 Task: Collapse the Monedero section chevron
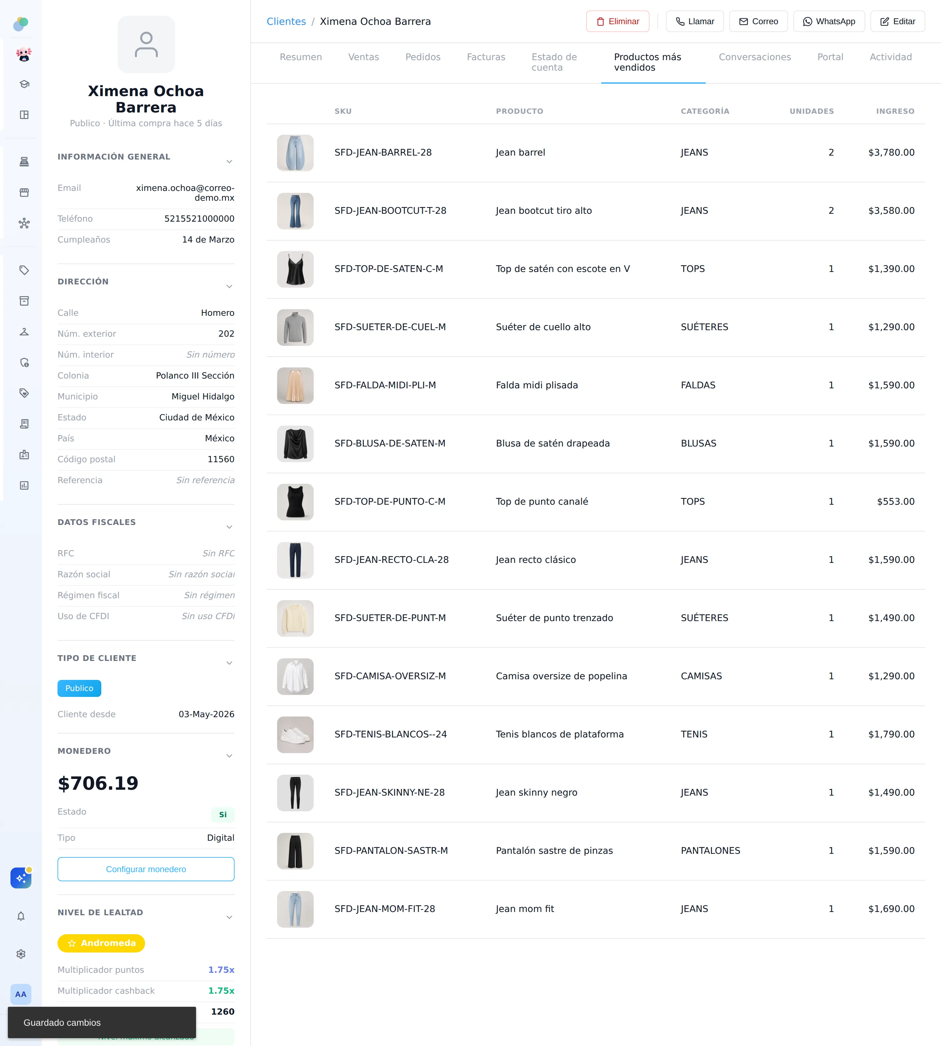[229, 756]
